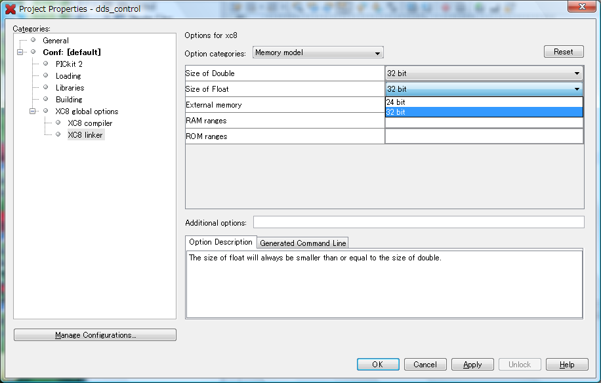Click the ROM ranges value field
Screen dimensions: 601x383
click(484, 136)
